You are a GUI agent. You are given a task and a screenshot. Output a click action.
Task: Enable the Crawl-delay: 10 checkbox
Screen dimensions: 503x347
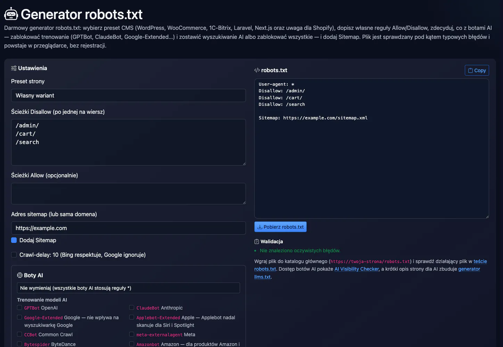[14, 255]
